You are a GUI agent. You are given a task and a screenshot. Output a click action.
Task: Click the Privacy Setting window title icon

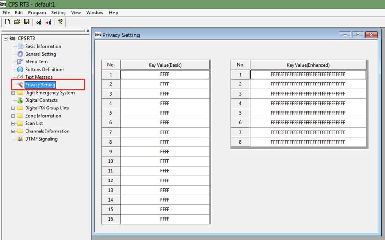pos(98,35)
